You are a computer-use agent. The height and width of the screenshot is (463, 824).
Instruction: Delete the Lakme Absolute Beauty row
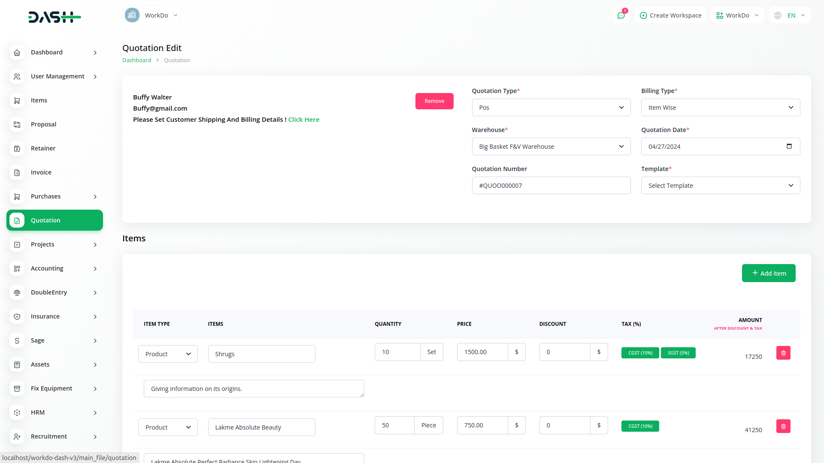point(783,426)
